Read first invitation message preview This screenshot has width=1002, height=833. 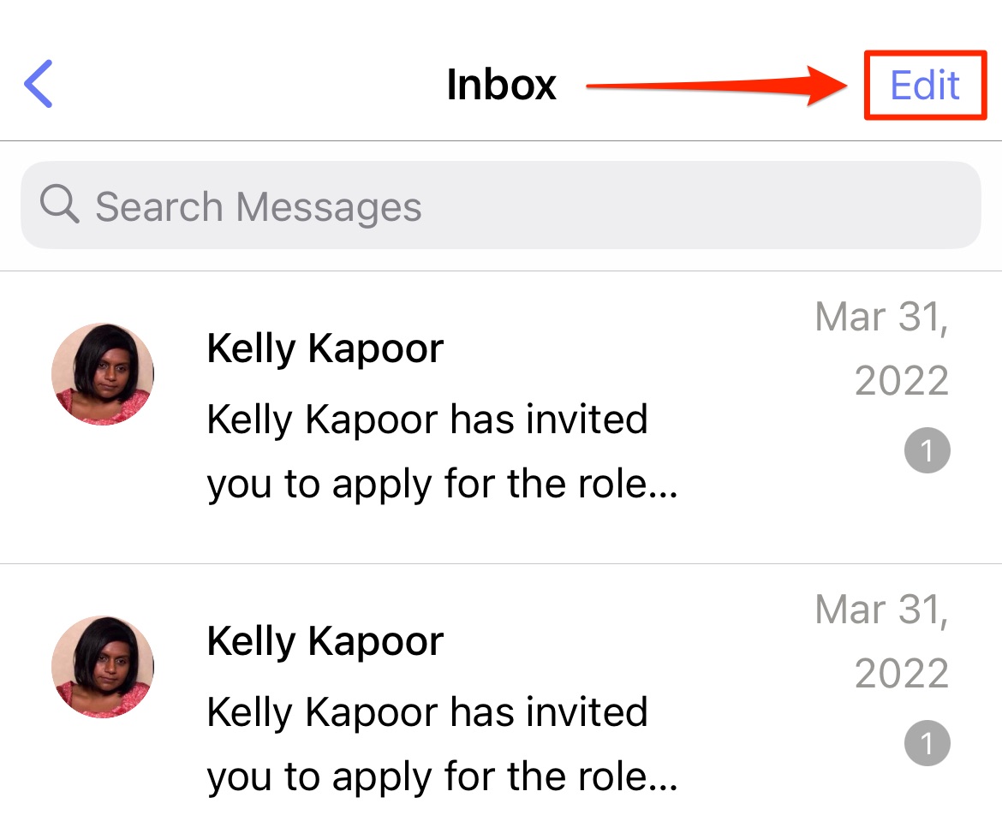(442, 452)
